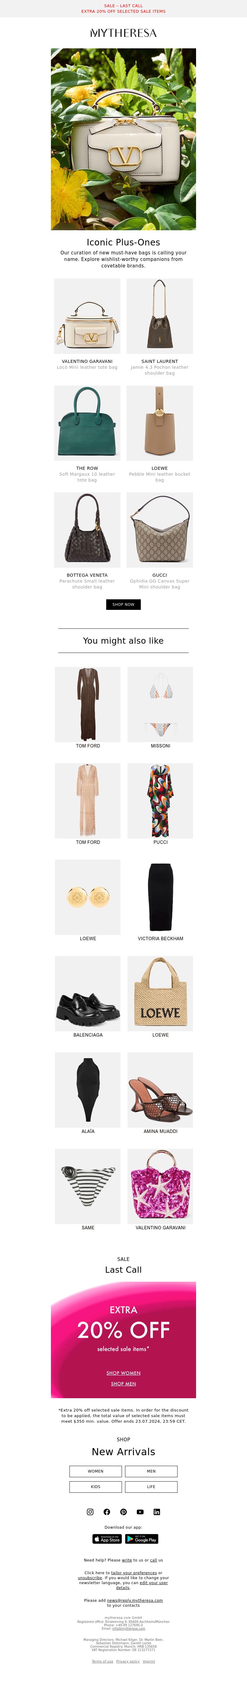Click the Mytheresa logo header
This screenshot has width=247, height=1683.
point(123,33)
